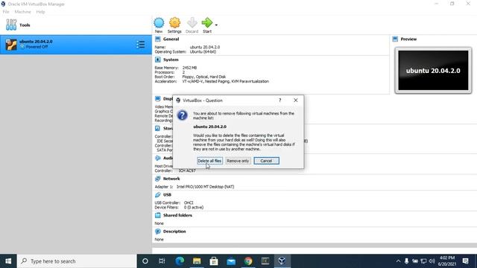The image size is (477, 268).
Task: Open Cortana circle icon on taskbar
Action: tap(145, 261)
